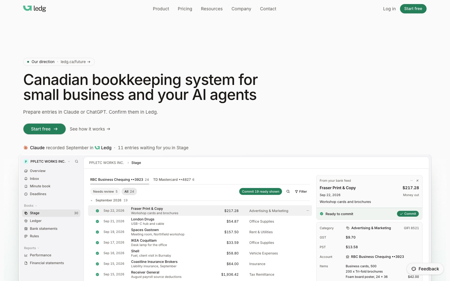
Task: Toggle the green check on Spaces Gastown row
Action: point(97,232)
